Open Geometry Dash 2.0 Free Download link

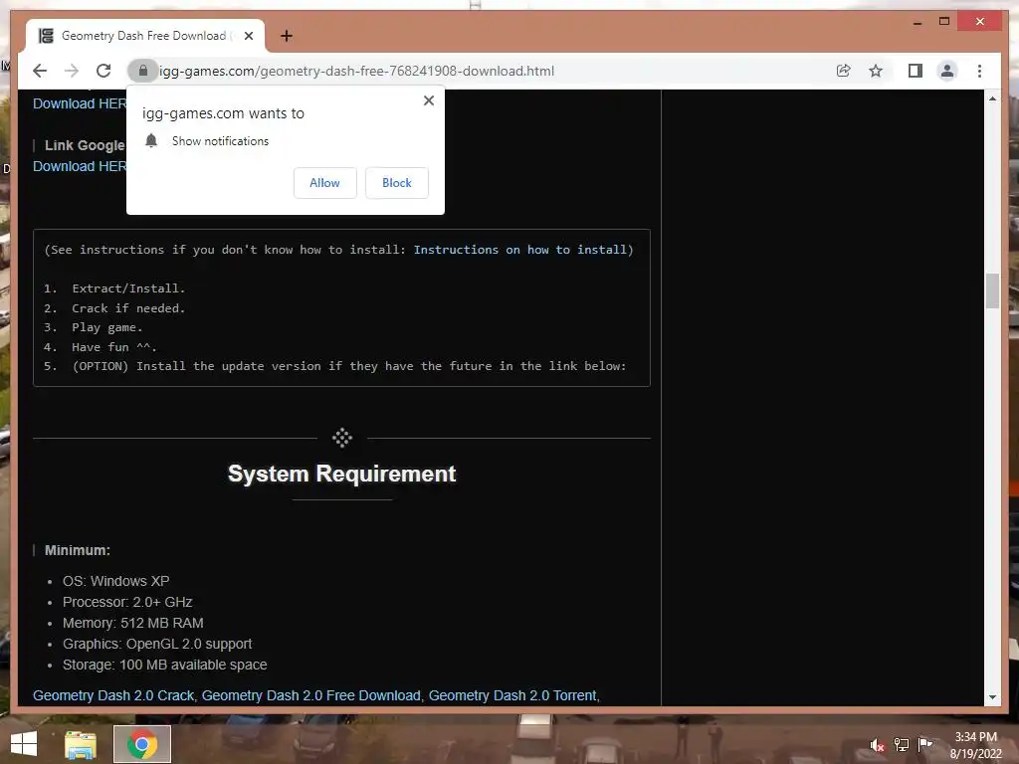click(310, 695)
